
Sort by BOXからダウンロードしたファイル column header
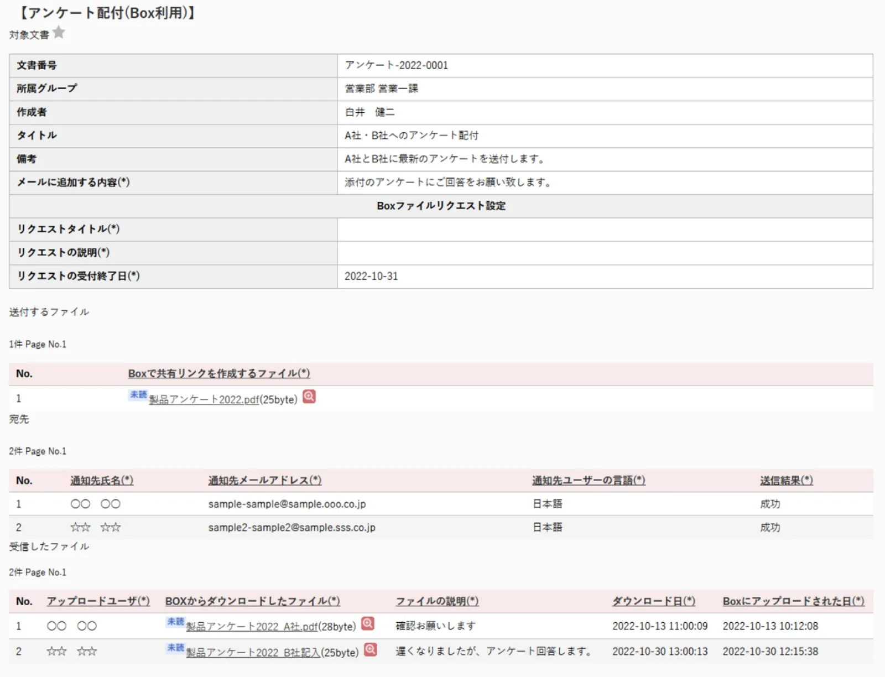coord(253,601)
